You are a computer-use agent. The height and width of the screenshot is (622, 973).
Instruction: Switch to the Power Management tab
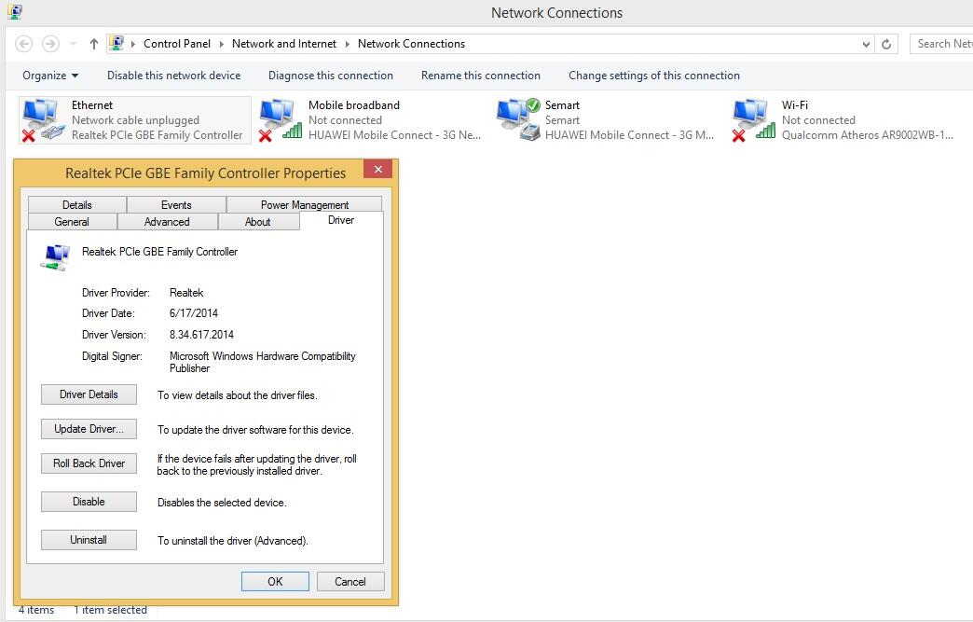coord(304,204)
